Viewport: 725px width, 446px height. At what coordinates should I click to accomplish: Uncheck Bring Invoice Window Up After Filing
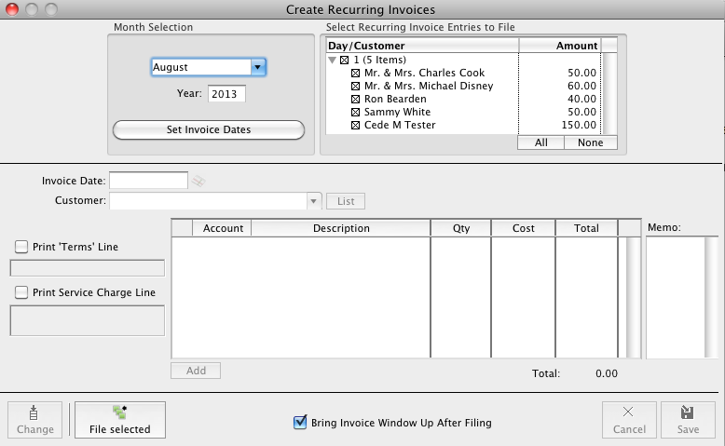pyautogui.click(x=300, y=423)
